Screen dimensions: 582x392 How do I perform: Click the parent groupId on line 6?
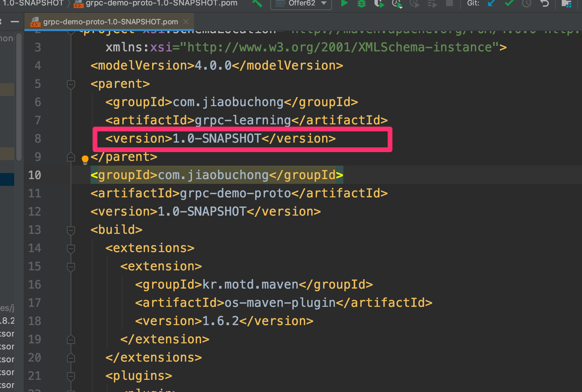(x=232, y=102)
